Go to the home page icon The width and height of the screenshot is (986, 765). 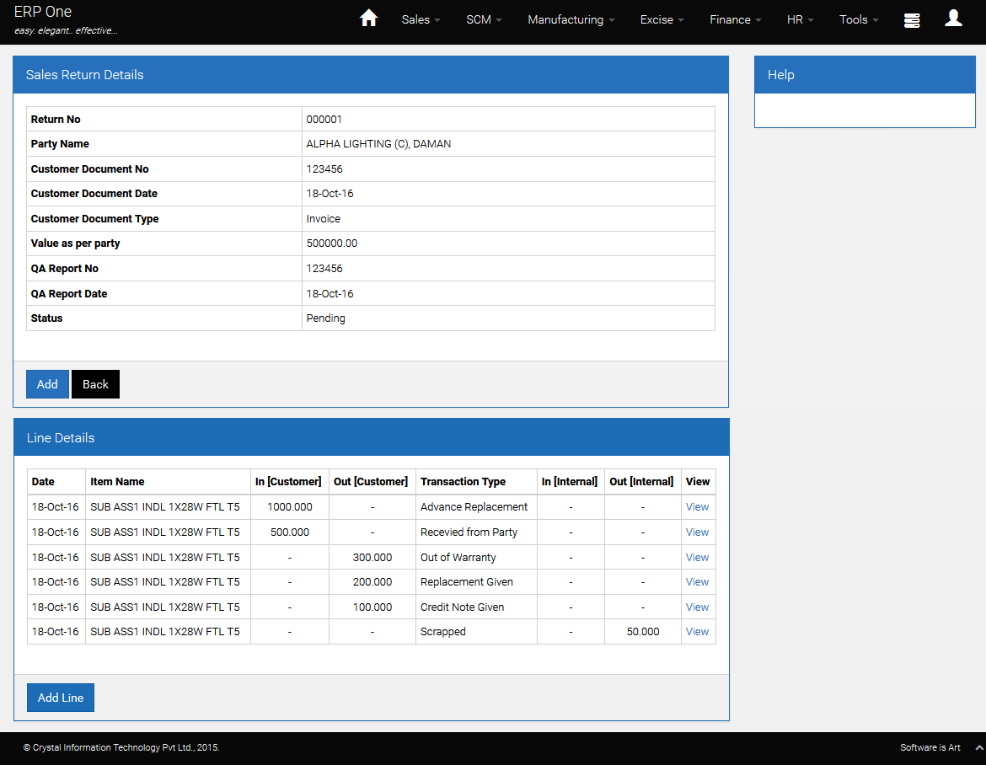coord(368,19)
